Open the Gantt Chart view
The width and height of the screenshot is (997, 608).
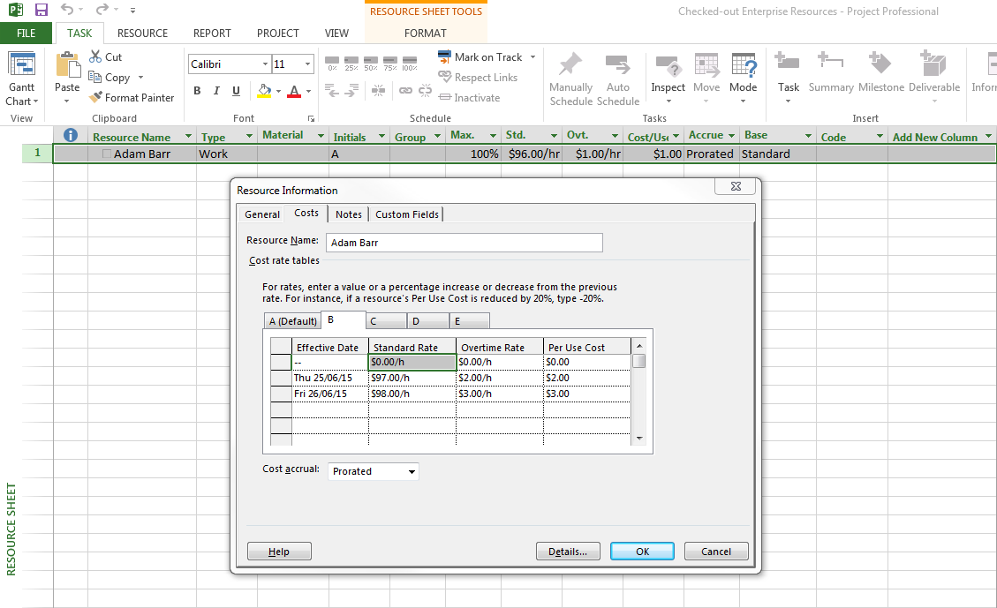[21, 79]
